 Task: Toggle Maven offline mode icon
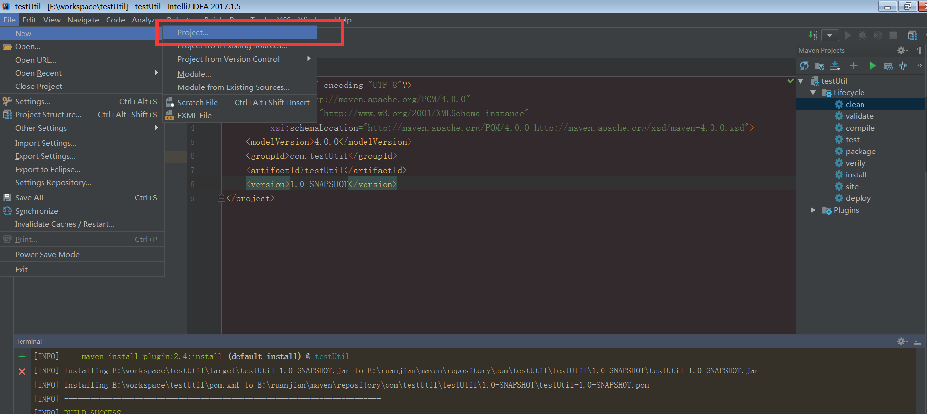pyautogui.click(x=903, y=65)
